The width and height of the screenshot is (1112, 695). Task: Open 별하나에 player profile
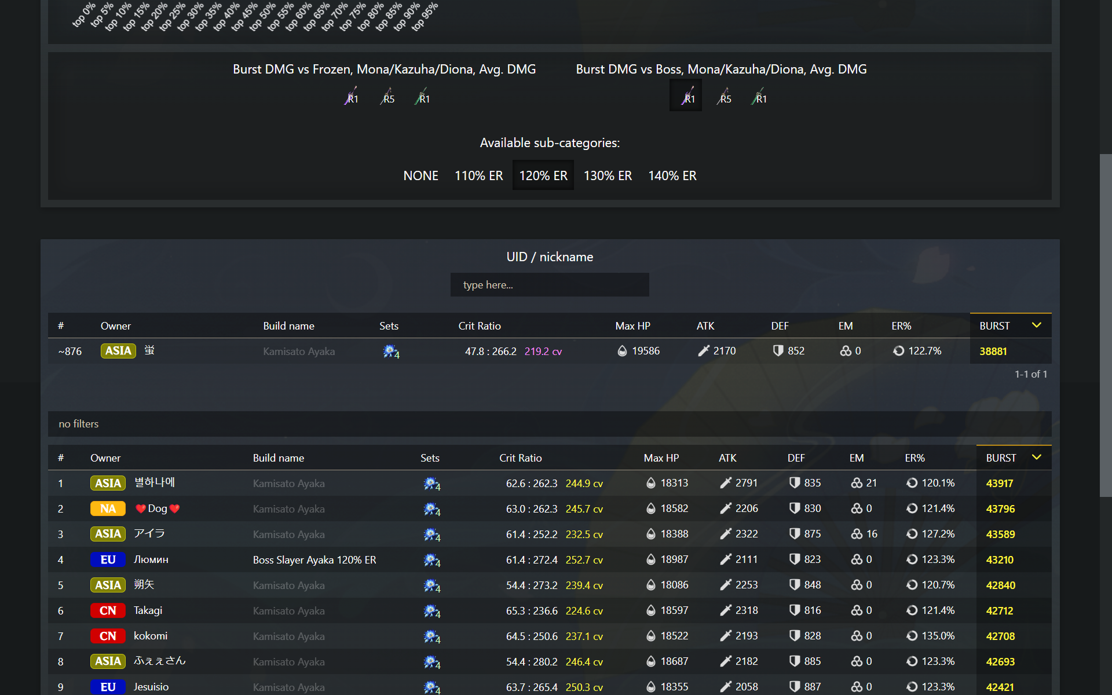tap(155, 482)
